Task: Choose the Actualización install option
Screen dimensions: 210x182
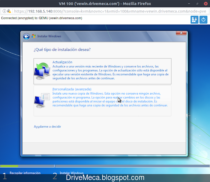Action: 102,71
